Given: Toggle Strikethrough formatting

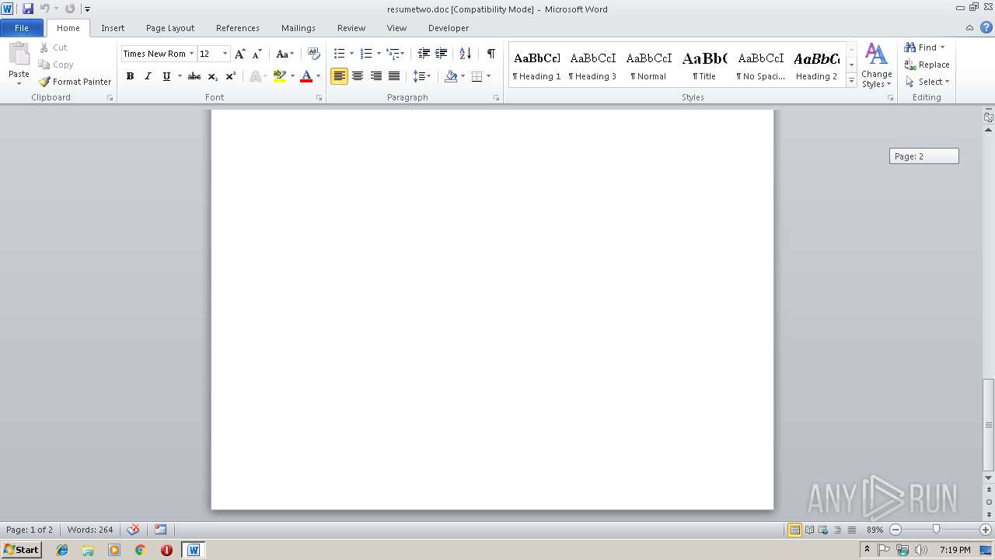Looking at the screenshot, I should 194,76.
